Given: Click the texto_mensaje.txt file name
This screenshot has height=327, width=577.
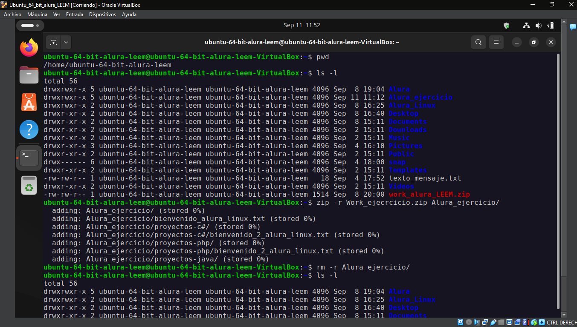Looking at the screenshot, I should point(425,178).
